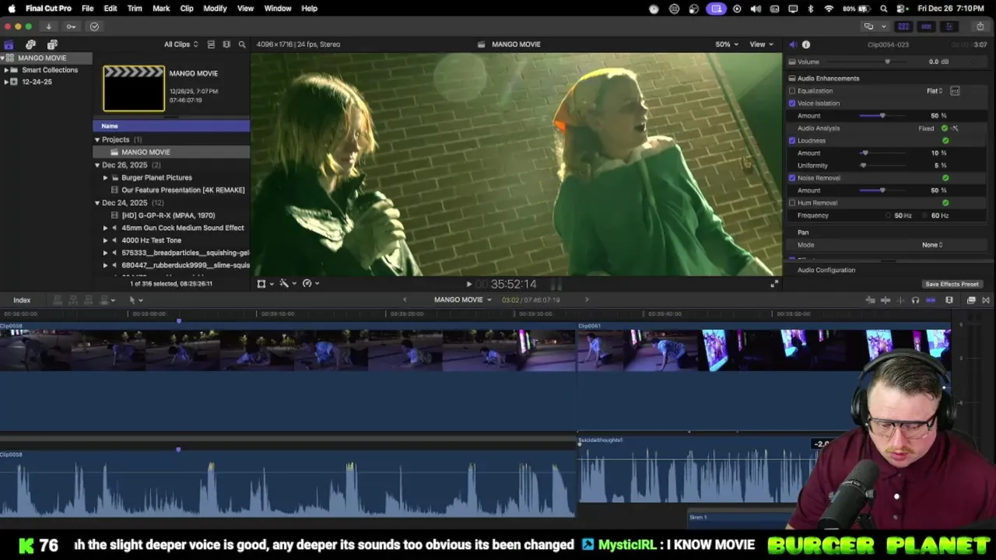Toggle timeline snapping icon
The height and width of the screenshot is (560, 996).
coord(931,300)
